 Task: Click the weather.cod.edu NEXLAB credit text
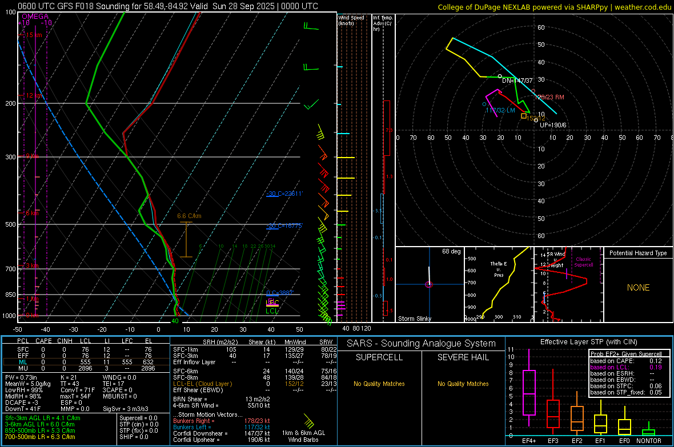click(554, 7)
